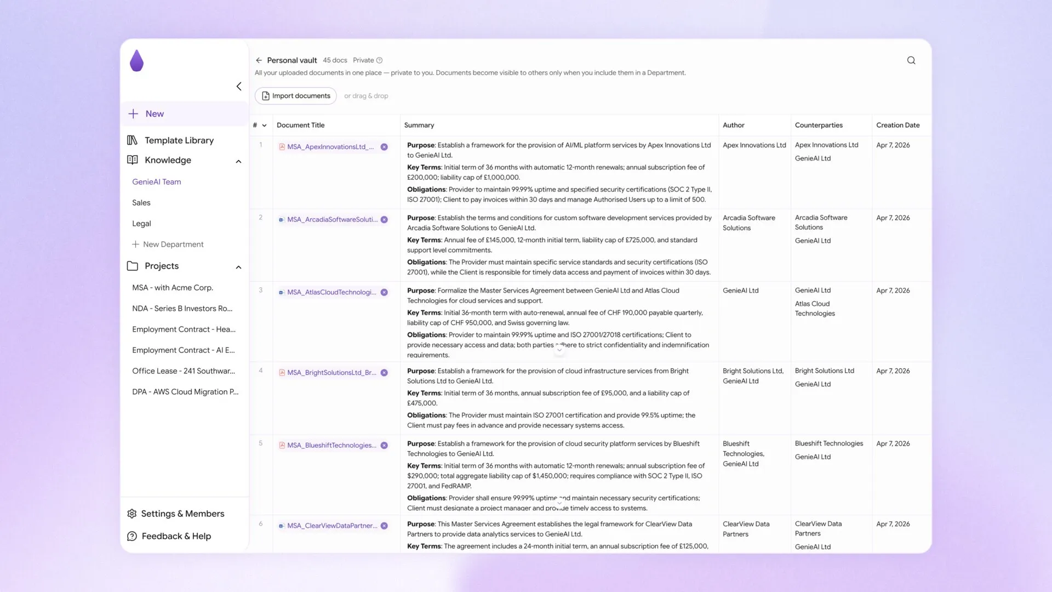Expand the Blueshift summary chevron
Image resolution: width=1052 pixels, height=592 pixels.
tap(559, 502)
